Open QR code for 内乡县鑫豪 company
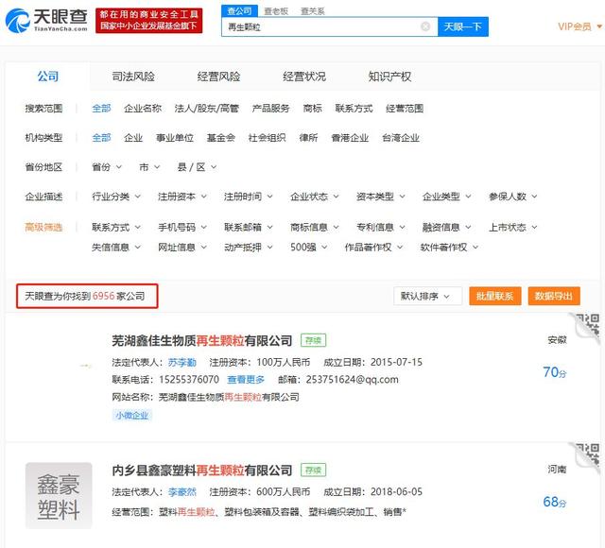Screen dimensions: 605x548 [587, 457]
